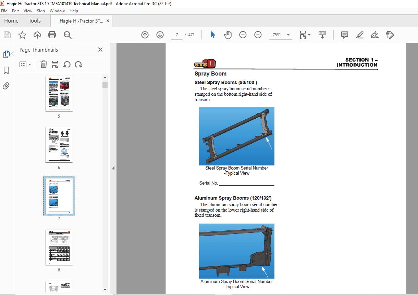Viewport: 418px width, 295px height.
Task: Open the Sign document pen tool
Action: pos(374,35)
